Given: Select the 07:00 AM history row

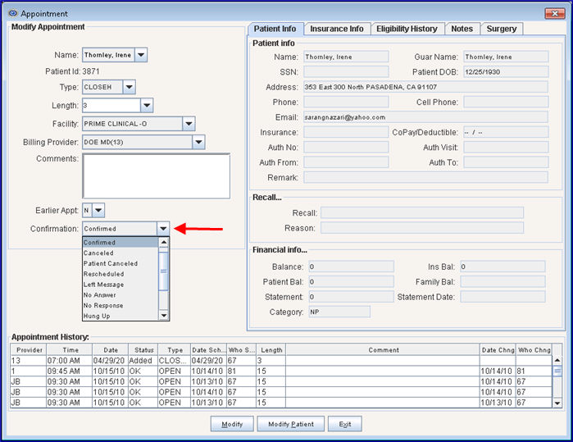Looking at the screenshot, I should 281,361.
